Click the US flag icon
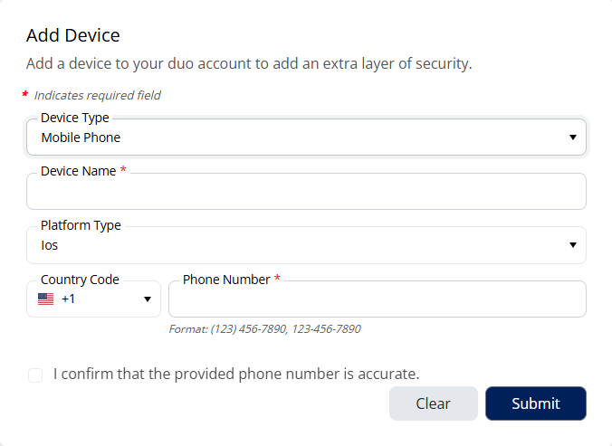The height and width of the screenshot is (446, 612). coord(45,299)
